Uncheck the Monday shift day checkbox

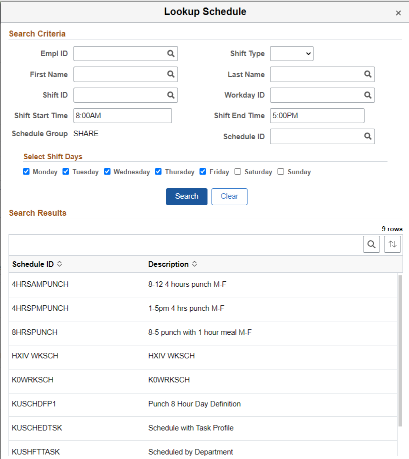pos(26,172)
